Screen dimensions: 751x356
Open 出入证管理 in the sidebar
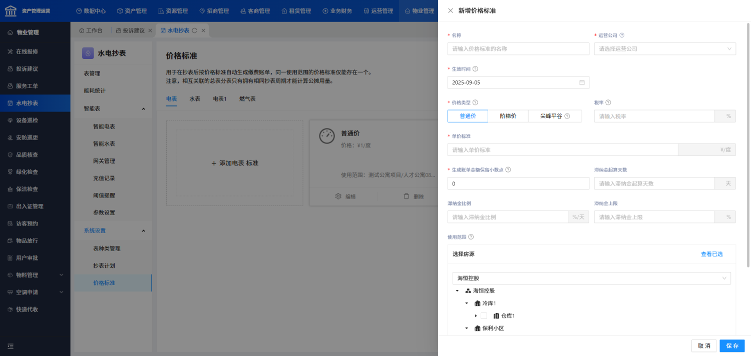35,206
